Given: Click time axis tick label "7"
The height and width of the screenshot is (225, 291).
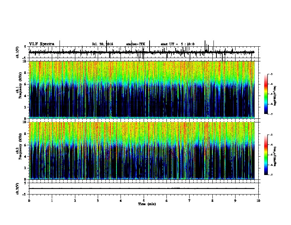Looking at the screenshot, I should (x=190, y=201).
